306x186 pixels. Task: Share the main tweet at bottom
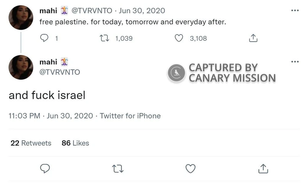pos(263,168)
